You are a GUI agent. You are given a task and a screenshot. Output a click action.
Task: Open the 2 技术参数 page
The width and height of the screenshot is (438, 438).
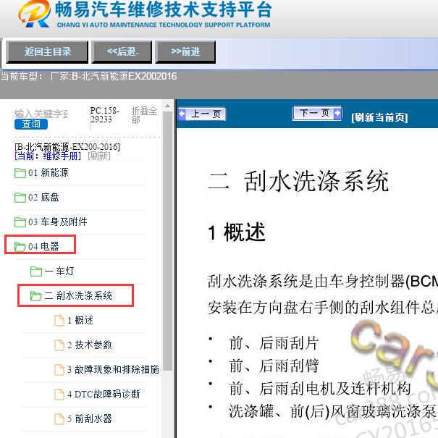(89, 345)
